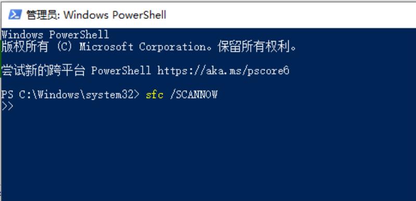Click the https://aka.ms/pscore6 link text
Screen dimensions: 416x201
[223, 71]
